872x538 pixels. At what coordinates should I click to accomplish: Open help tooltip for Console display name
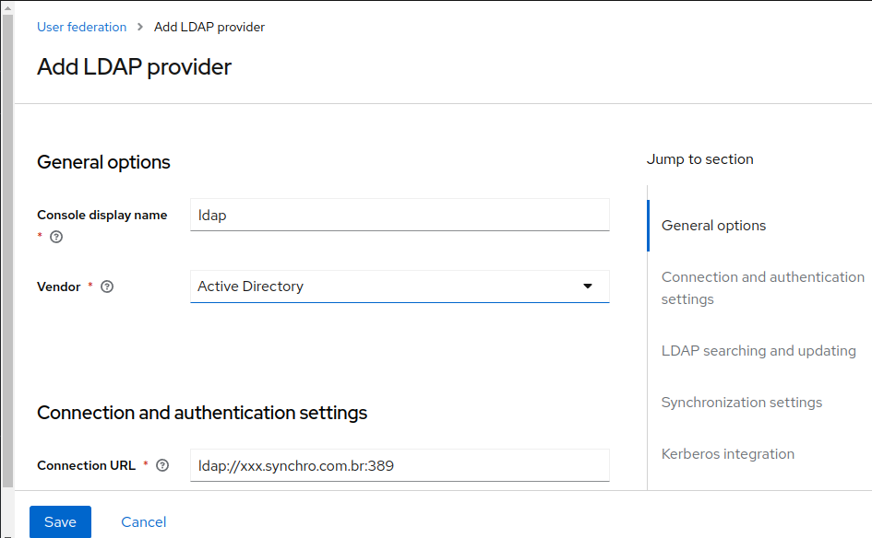pos(55,237)
